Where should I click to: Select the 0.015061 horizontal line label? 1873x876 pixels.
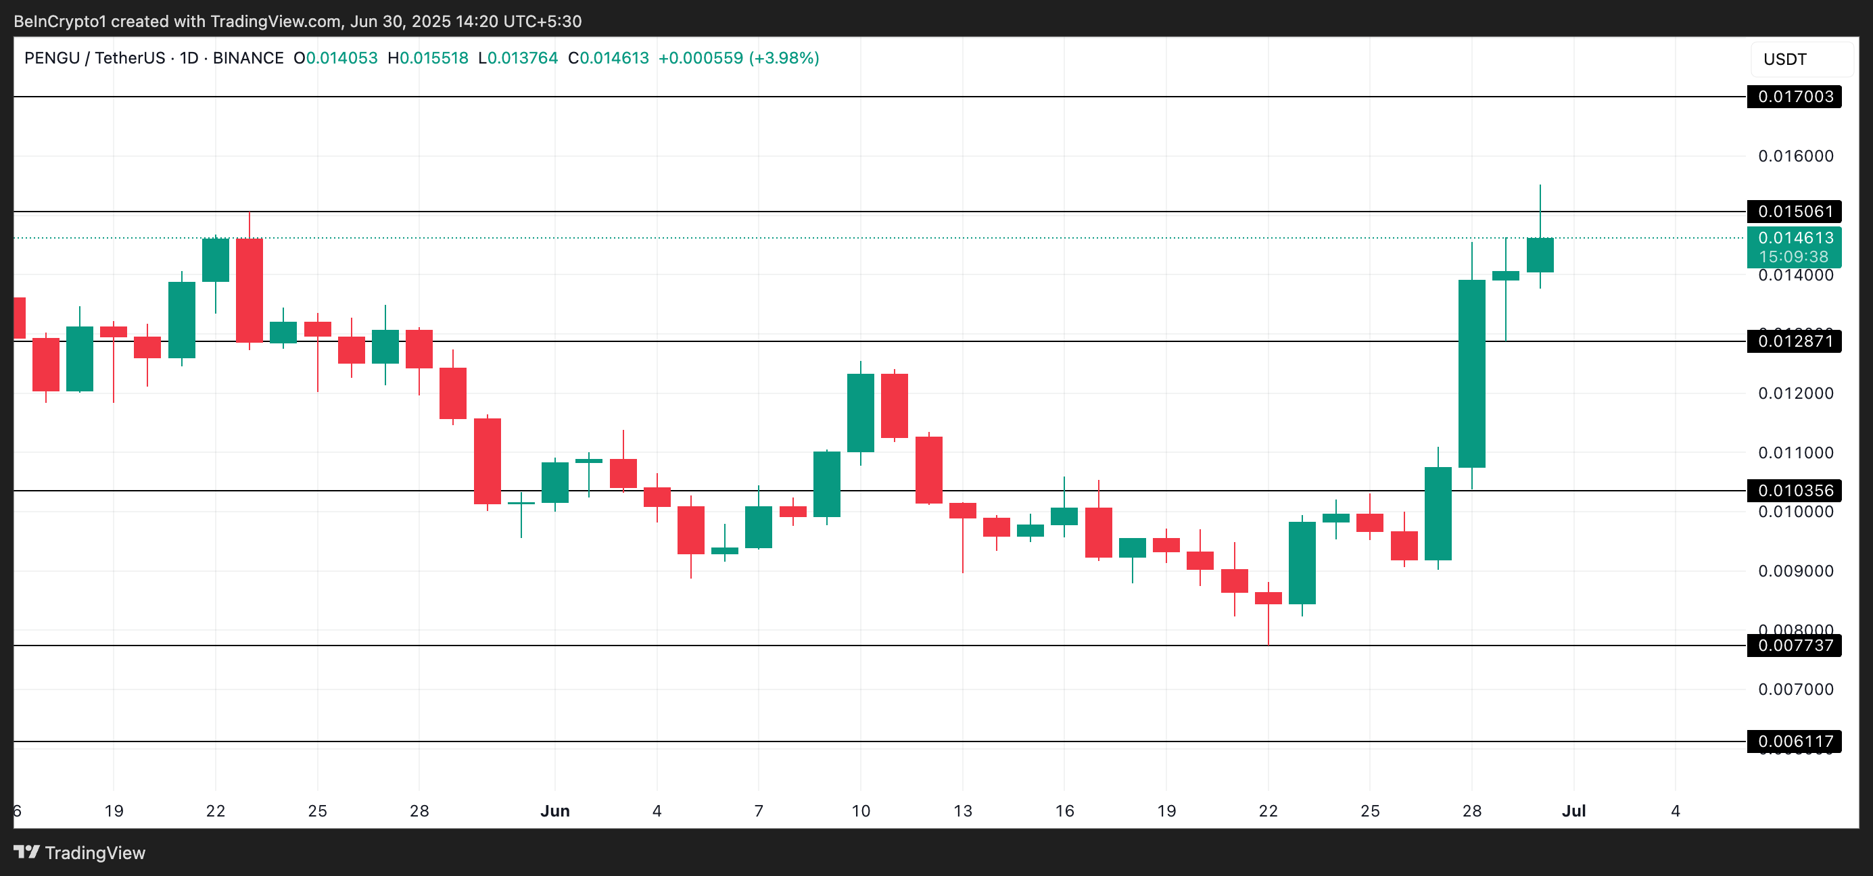pos(1794,212)
